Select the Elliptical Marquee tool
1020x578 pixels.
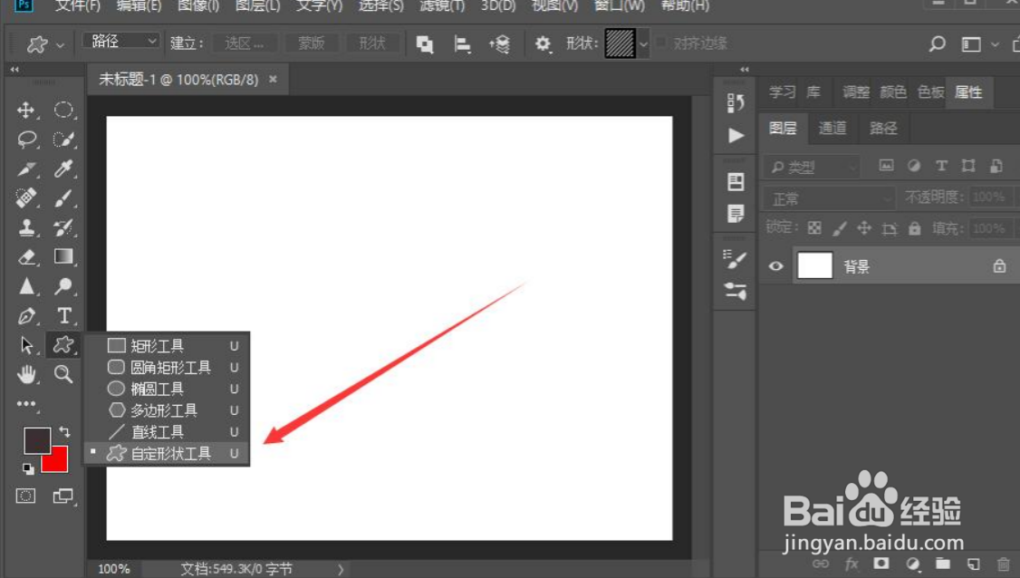pos(63,110)
